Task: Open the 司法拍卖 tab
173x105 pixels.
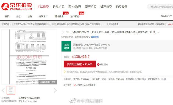Action: pos(43,7)
